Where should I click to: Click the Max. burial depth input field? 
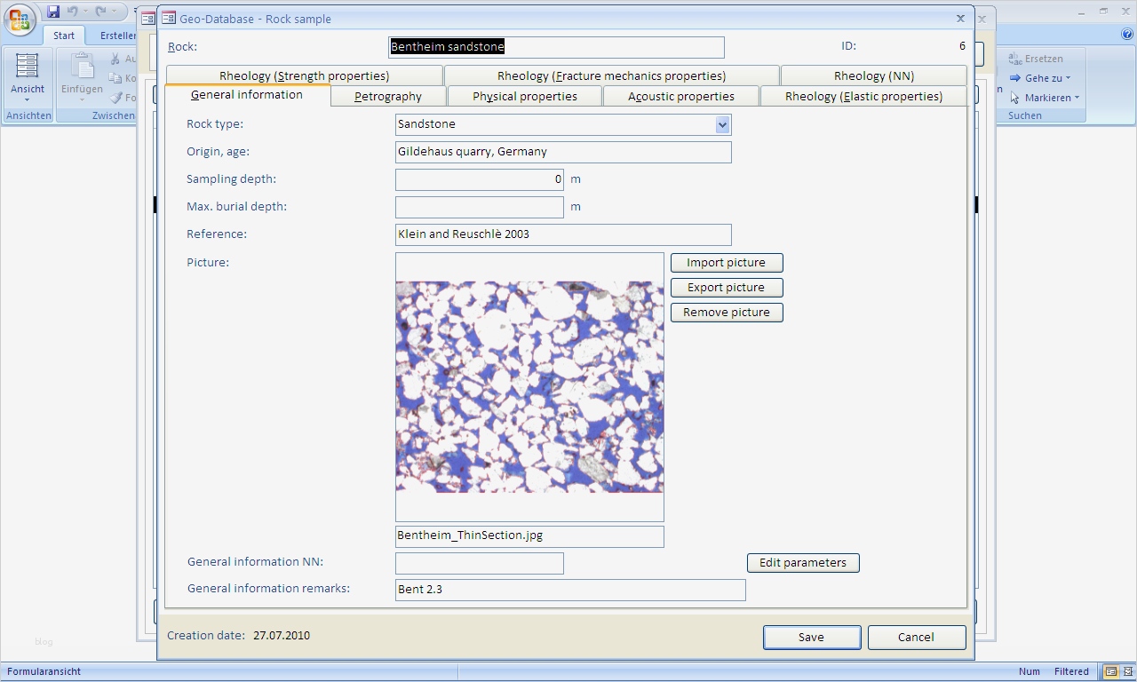[x=480, y=207]
